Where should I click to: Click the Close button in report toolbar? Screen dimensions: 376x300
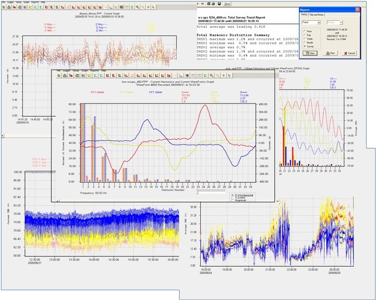click(227, 4)
